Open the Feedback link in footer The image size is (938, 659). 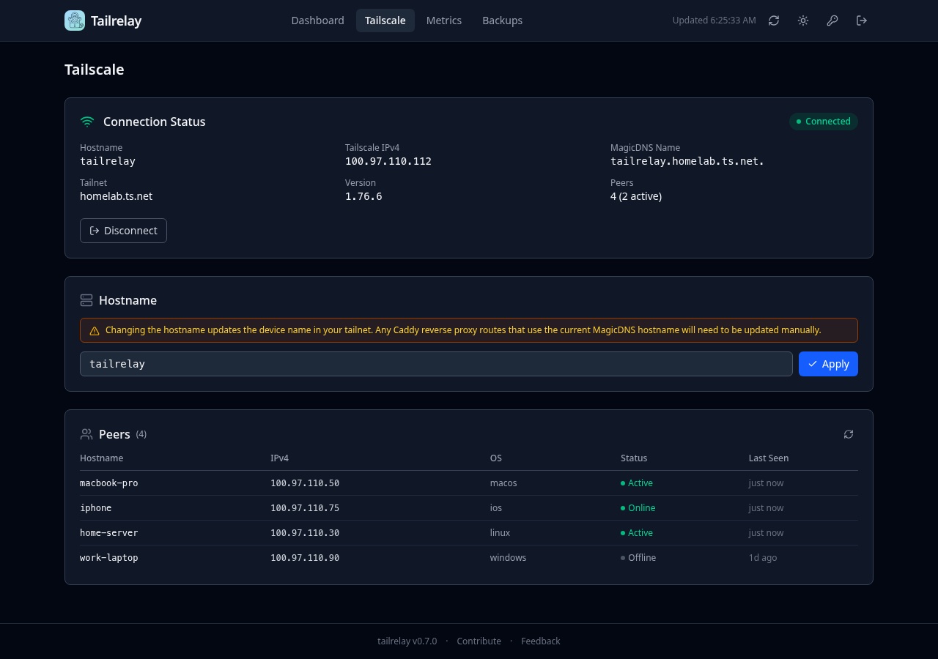[x=540, y=641]
